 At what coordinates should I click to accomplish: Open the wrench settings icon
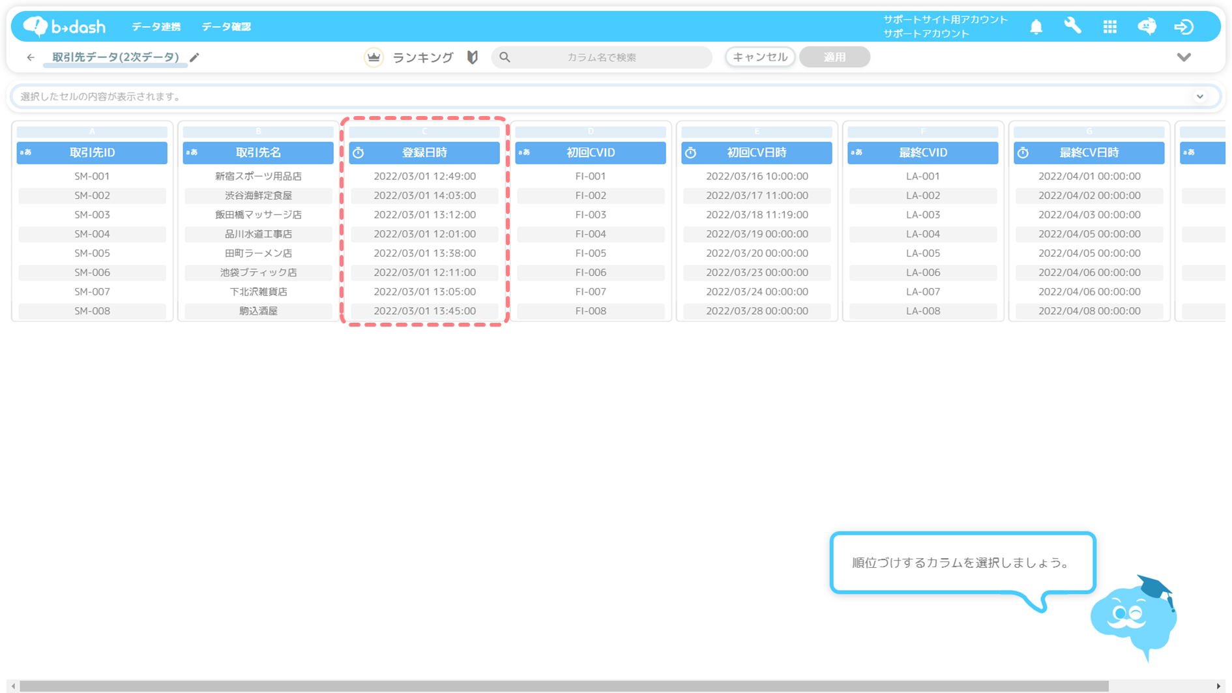click(x=1072, y=26)
